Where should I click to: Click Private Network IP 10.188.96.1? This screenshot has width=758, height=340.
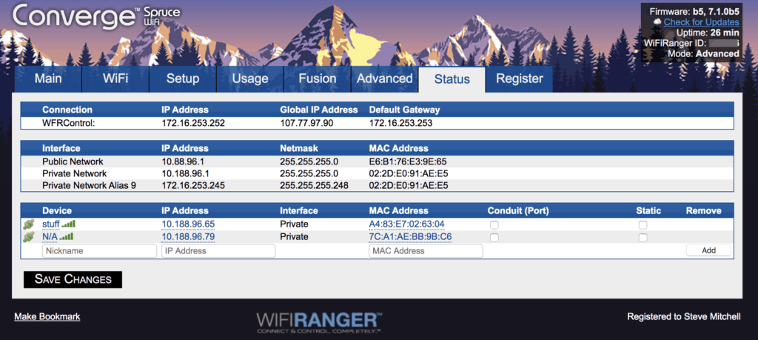185,173
